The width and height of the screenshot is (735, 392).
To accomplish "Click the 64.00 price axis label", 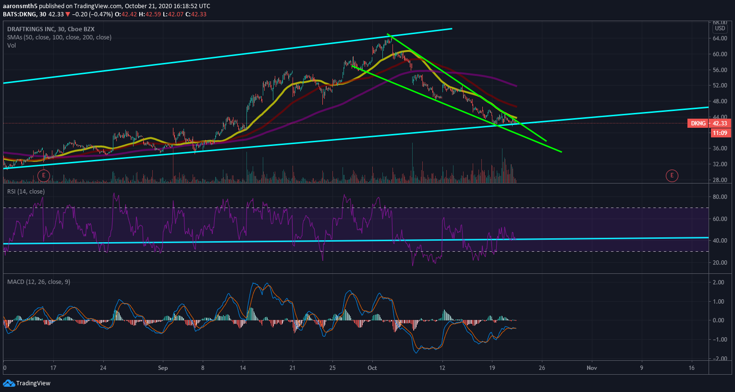I will click(720, 39).
